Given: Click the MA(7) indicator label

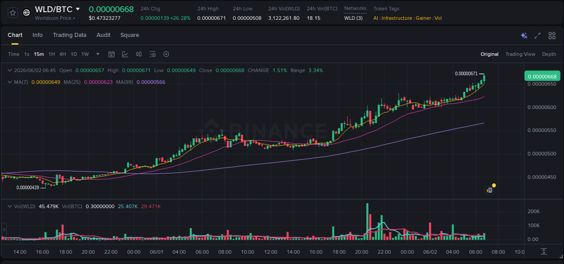Looking at the screenshot, I should (21, 82).
